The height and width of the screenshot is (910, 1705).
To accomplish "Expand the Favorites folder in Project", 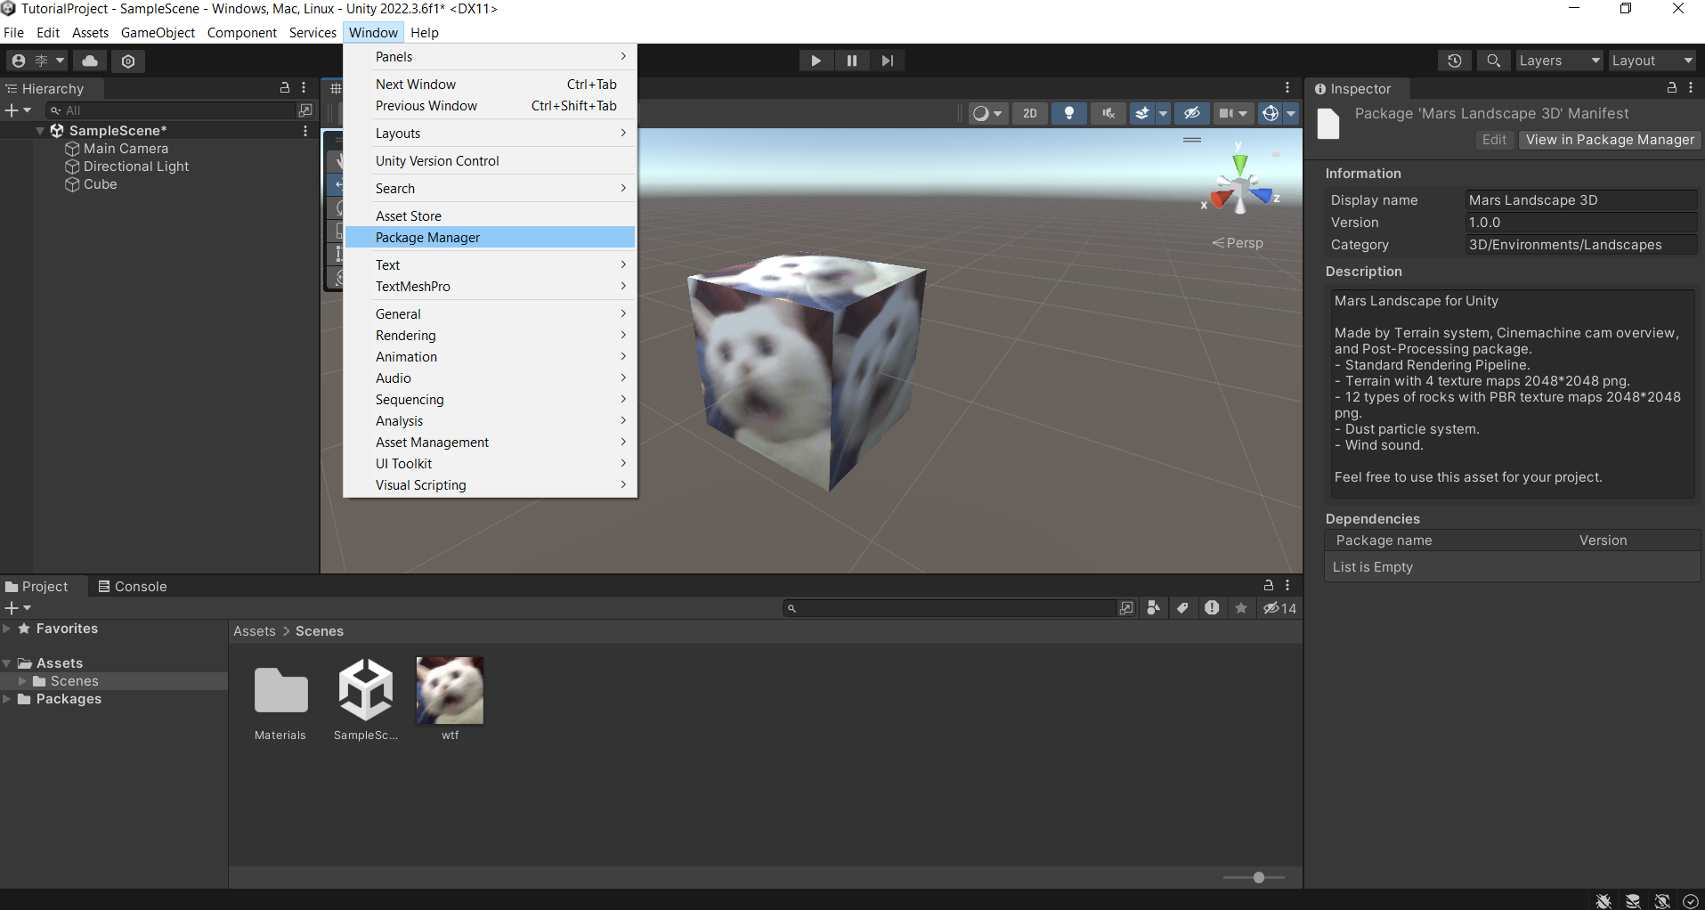I will point(7,629).
